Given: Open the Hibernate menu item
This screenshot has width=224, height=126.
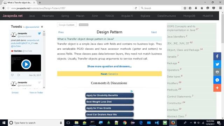Looking at the screenshot, I should [x=48, y=16].
